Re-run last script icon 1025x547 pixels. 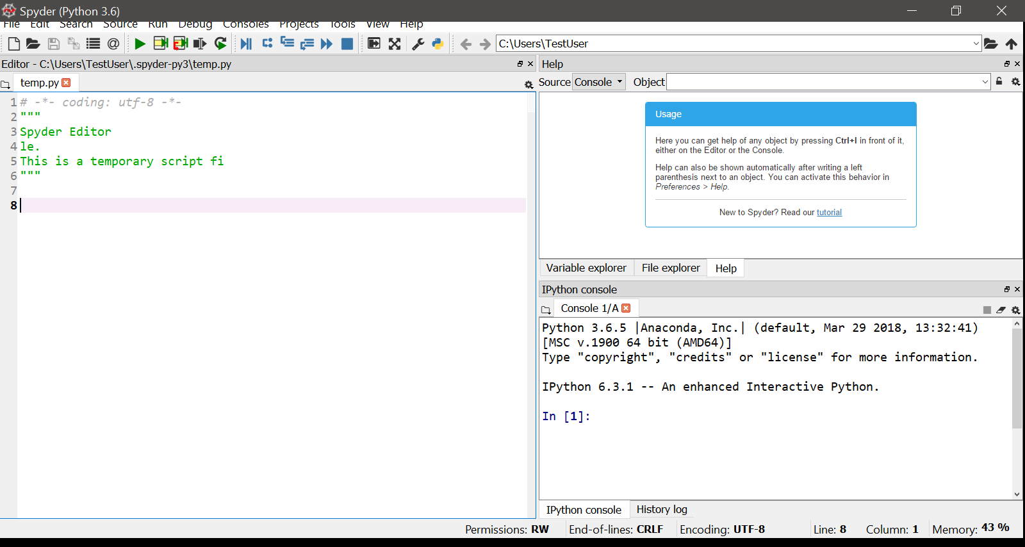click(220, 44)
